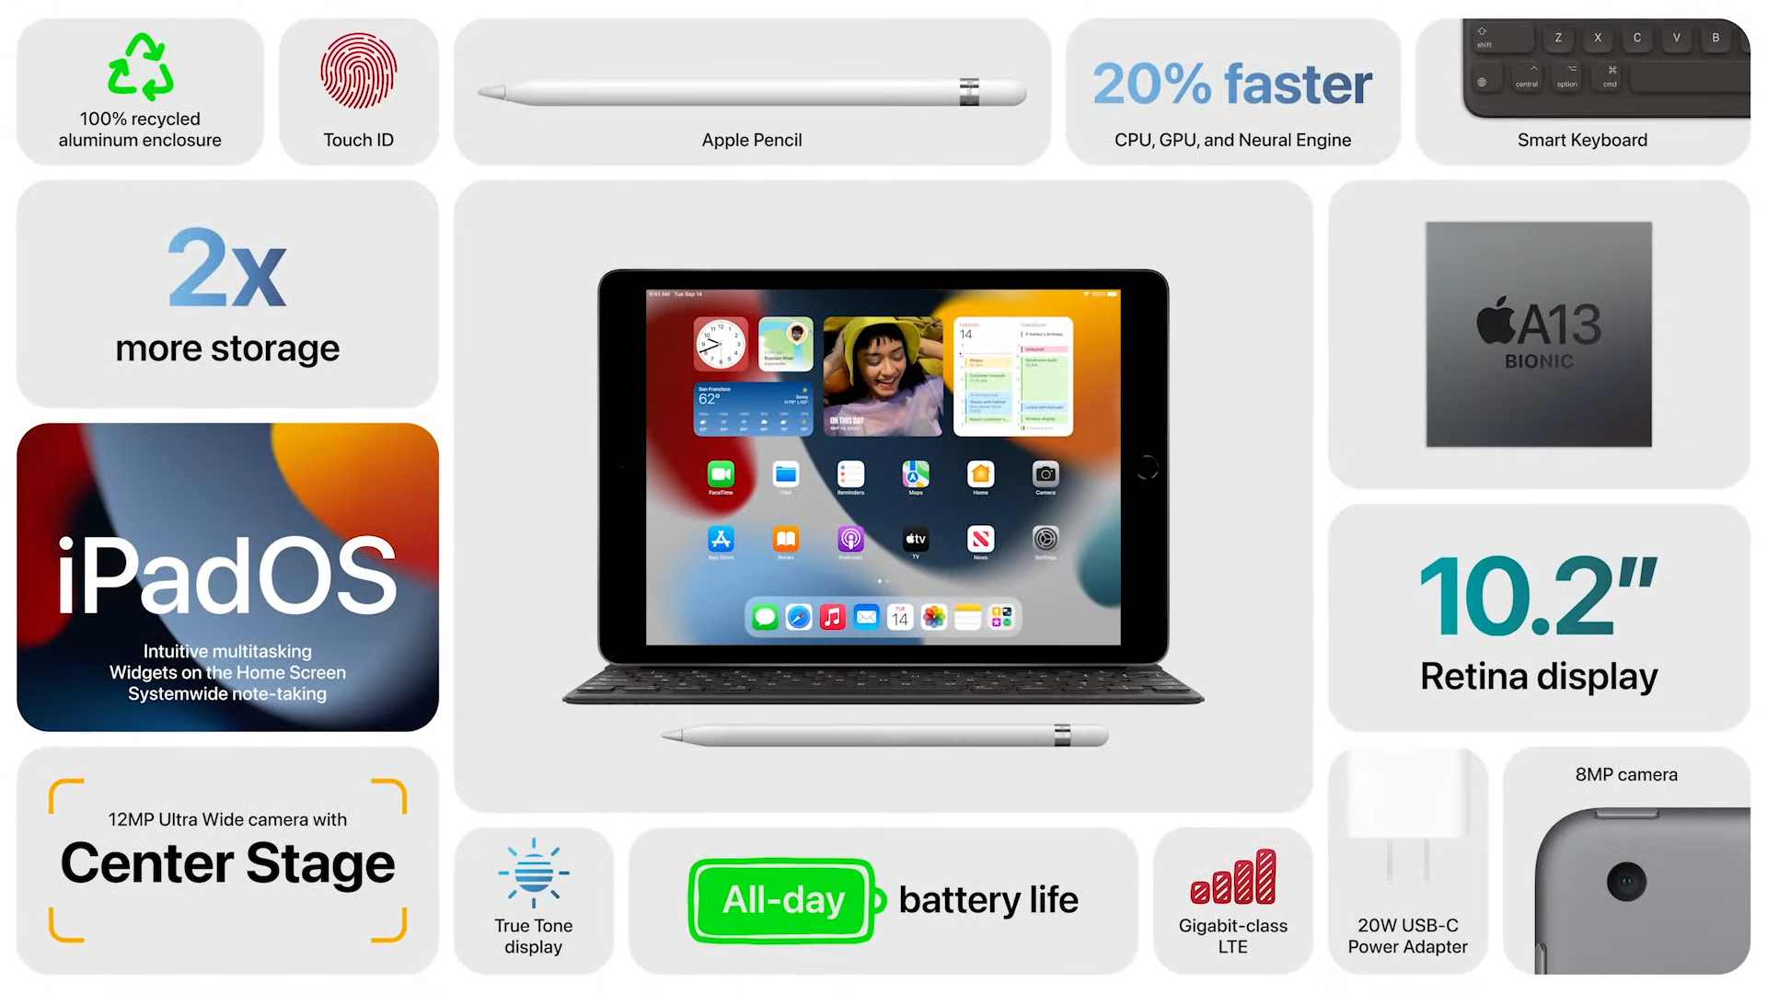Toggle the True Tone display setting
The height and width of the screenshot is (993, 1767).
(x=532, y=897)
